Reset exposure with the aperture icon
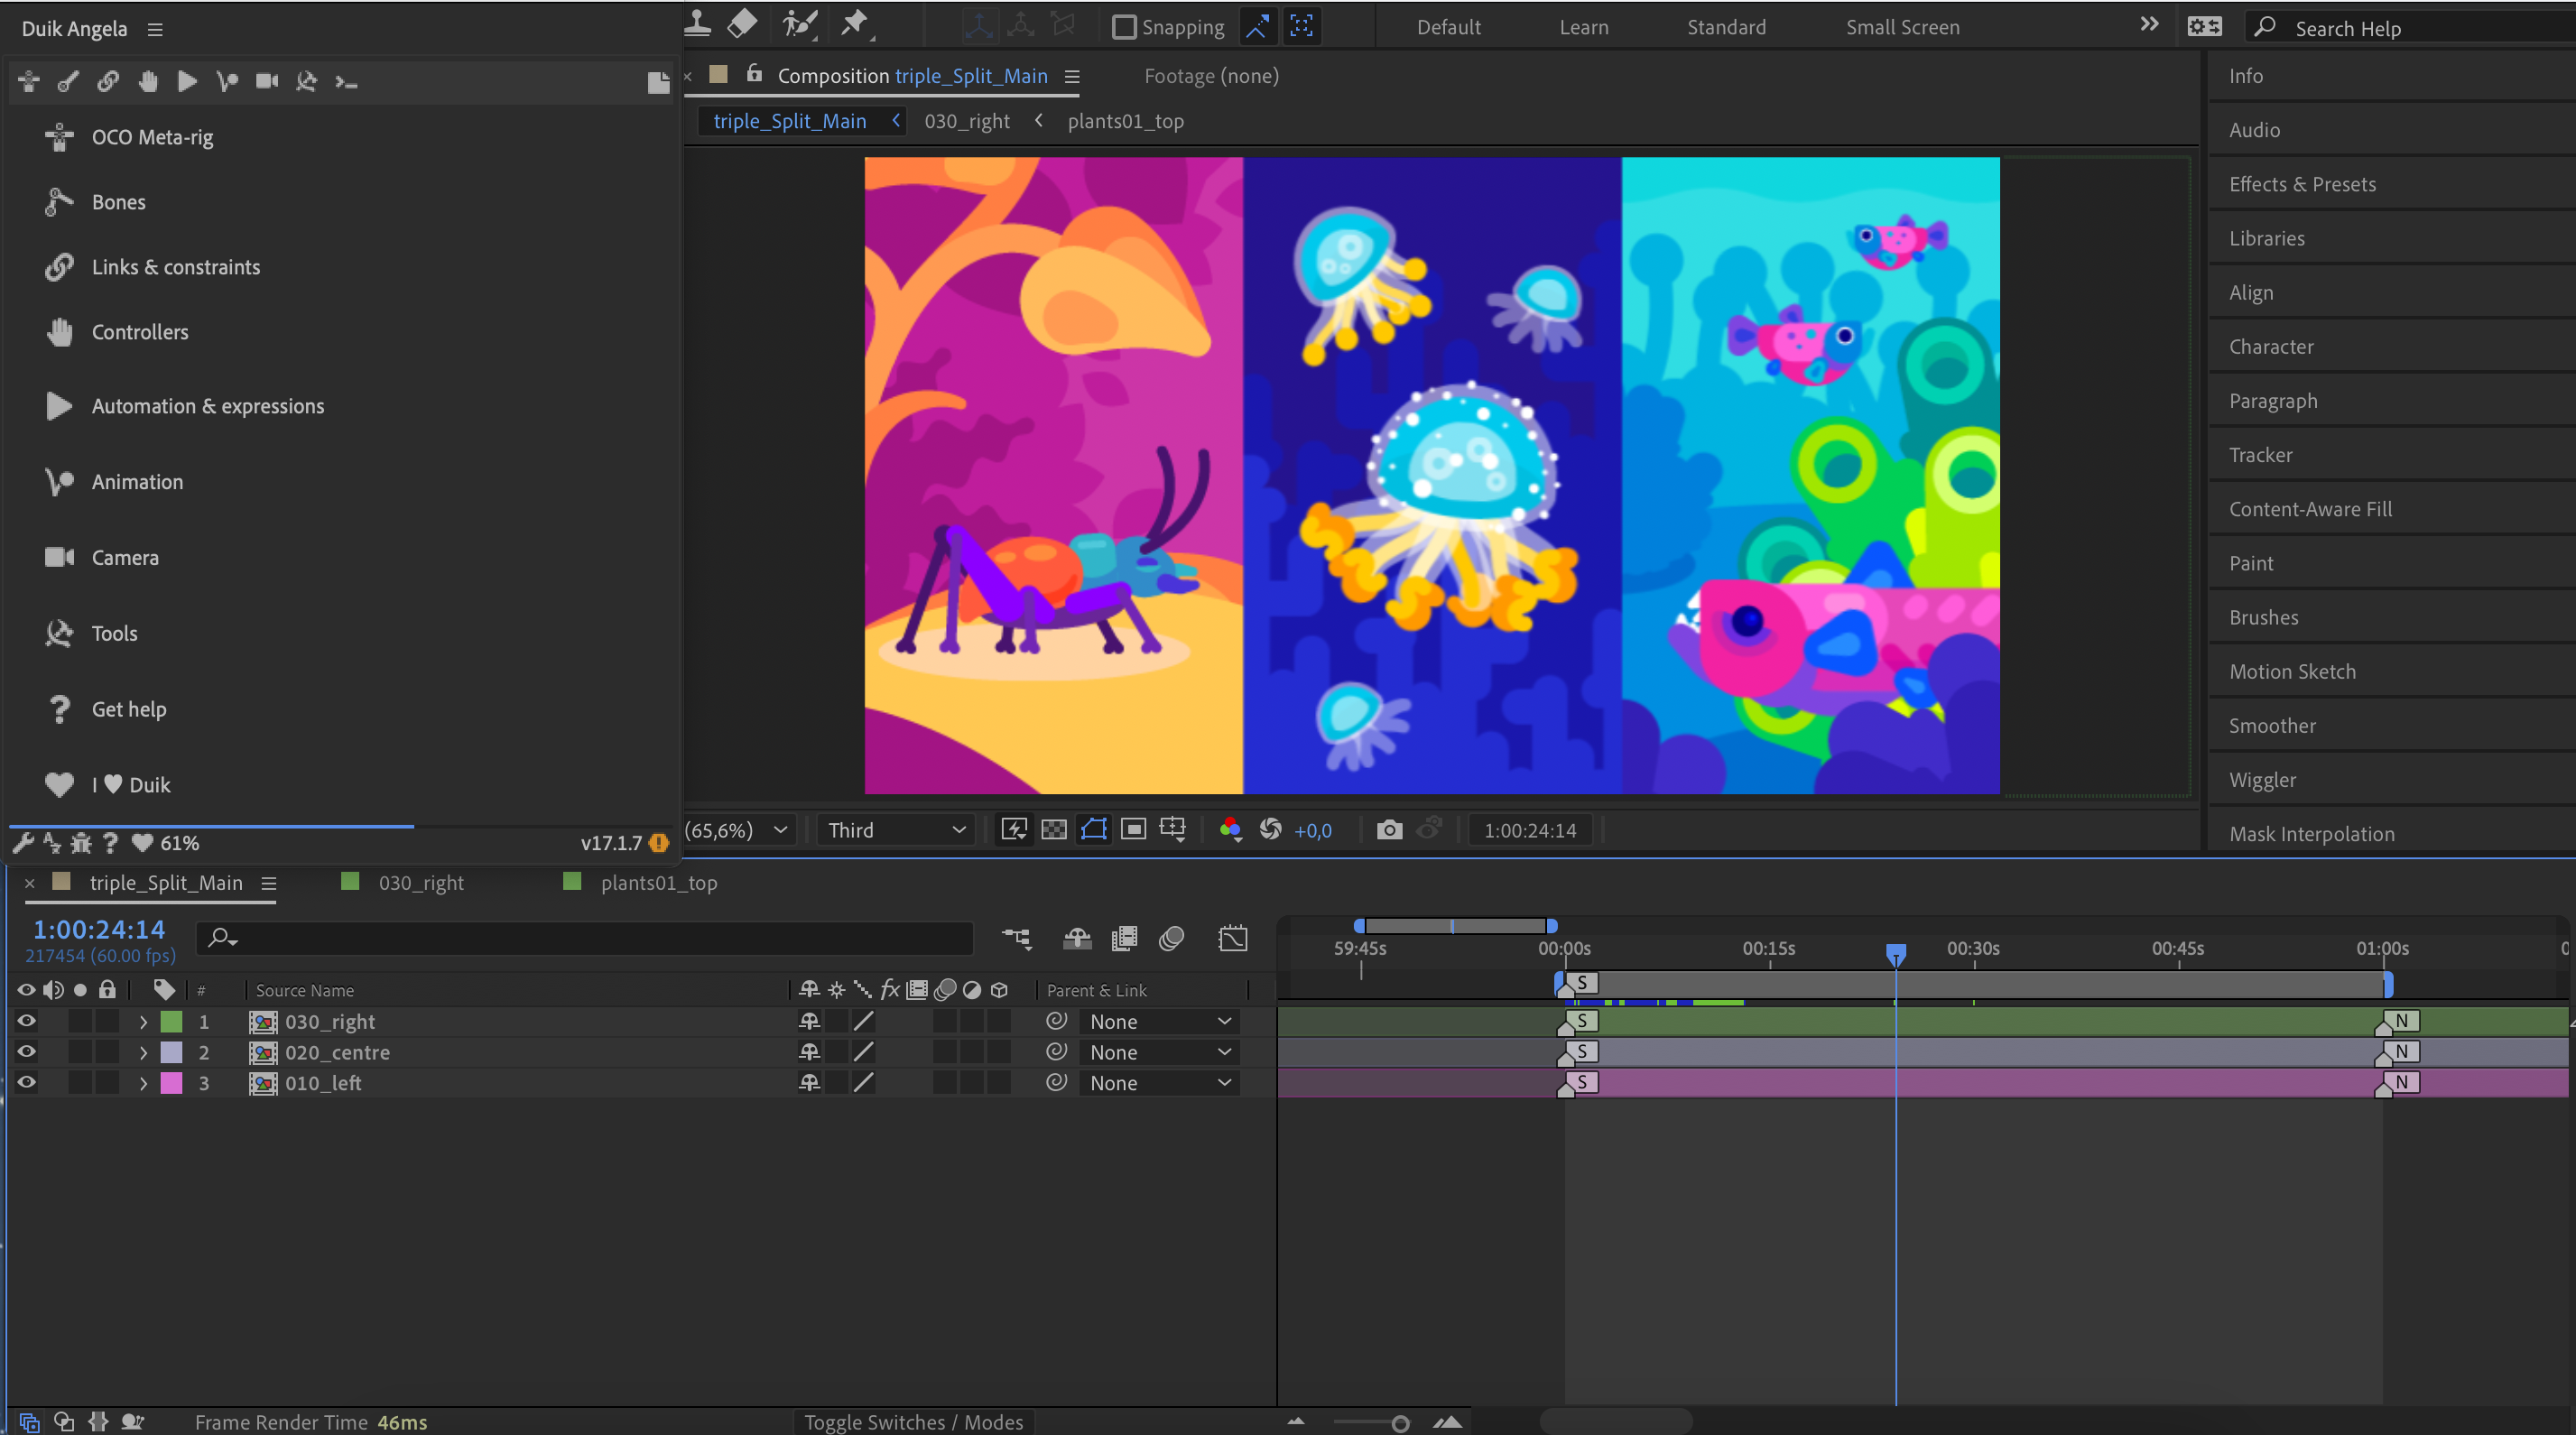2576x1435 pixels. point(1271,830)
